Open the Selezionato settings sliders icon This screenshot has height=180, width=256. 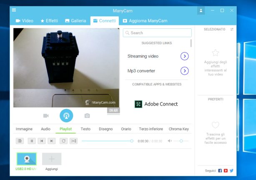(x=232, y=29)
